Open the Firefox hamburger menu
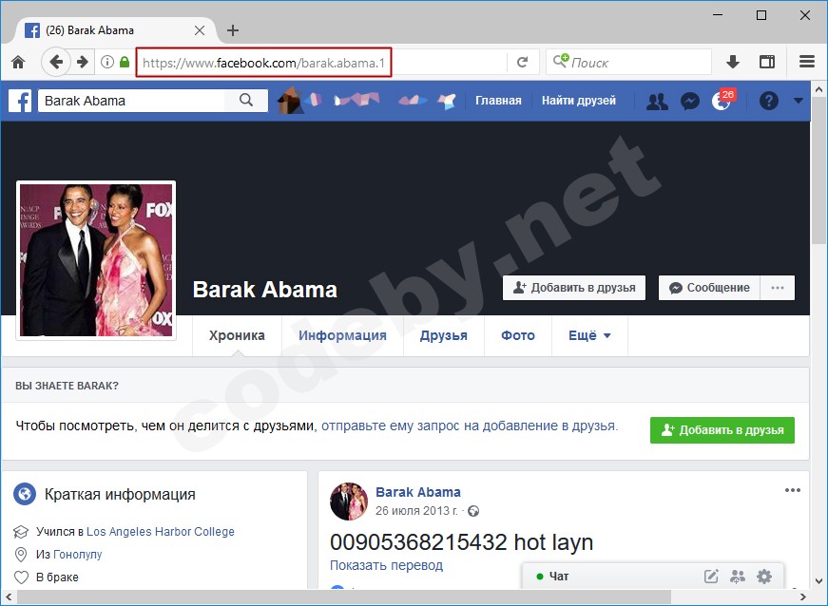Viewport: 828px width, 606px height. 807,63
